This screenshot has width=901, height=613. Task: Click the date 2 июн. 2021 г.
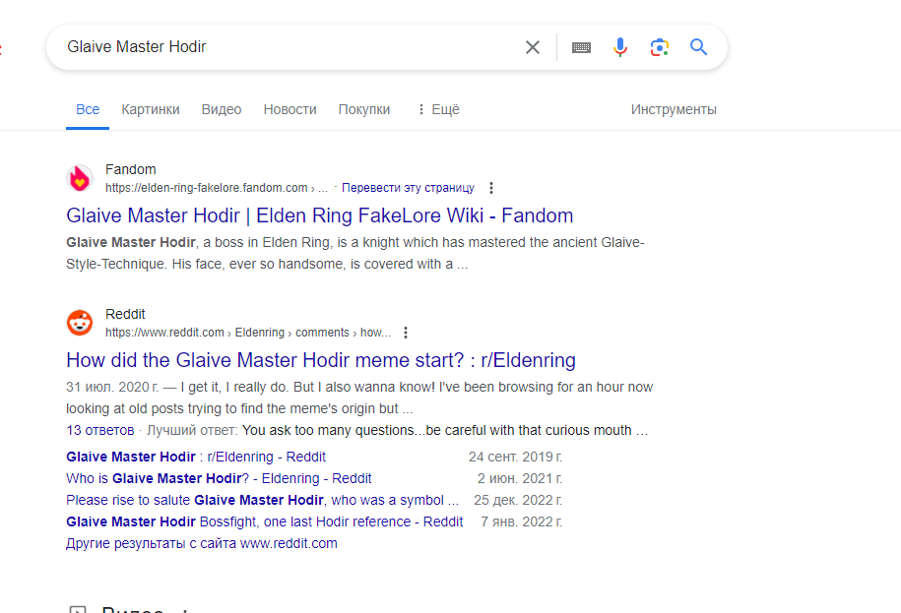point(520,478)
